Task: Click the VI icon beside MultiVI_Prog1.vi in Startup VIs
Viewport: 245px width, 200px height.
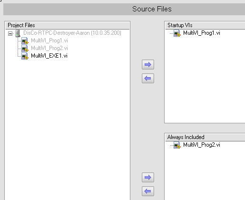Action: click(x=177, y=33)
